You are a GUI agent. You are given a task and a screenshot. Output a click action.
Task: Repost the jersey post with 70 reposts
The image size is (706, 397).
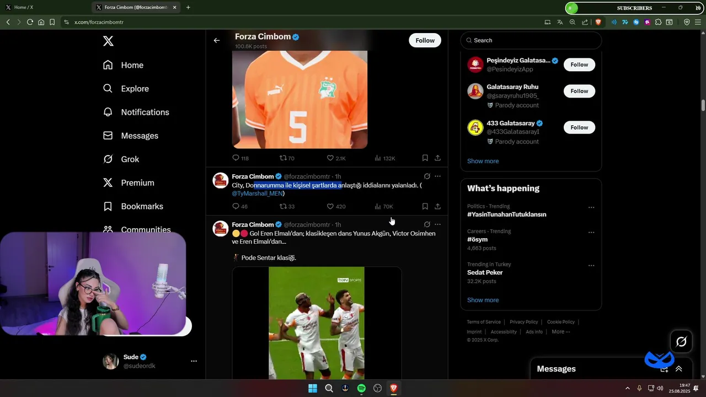click(287, 158)
